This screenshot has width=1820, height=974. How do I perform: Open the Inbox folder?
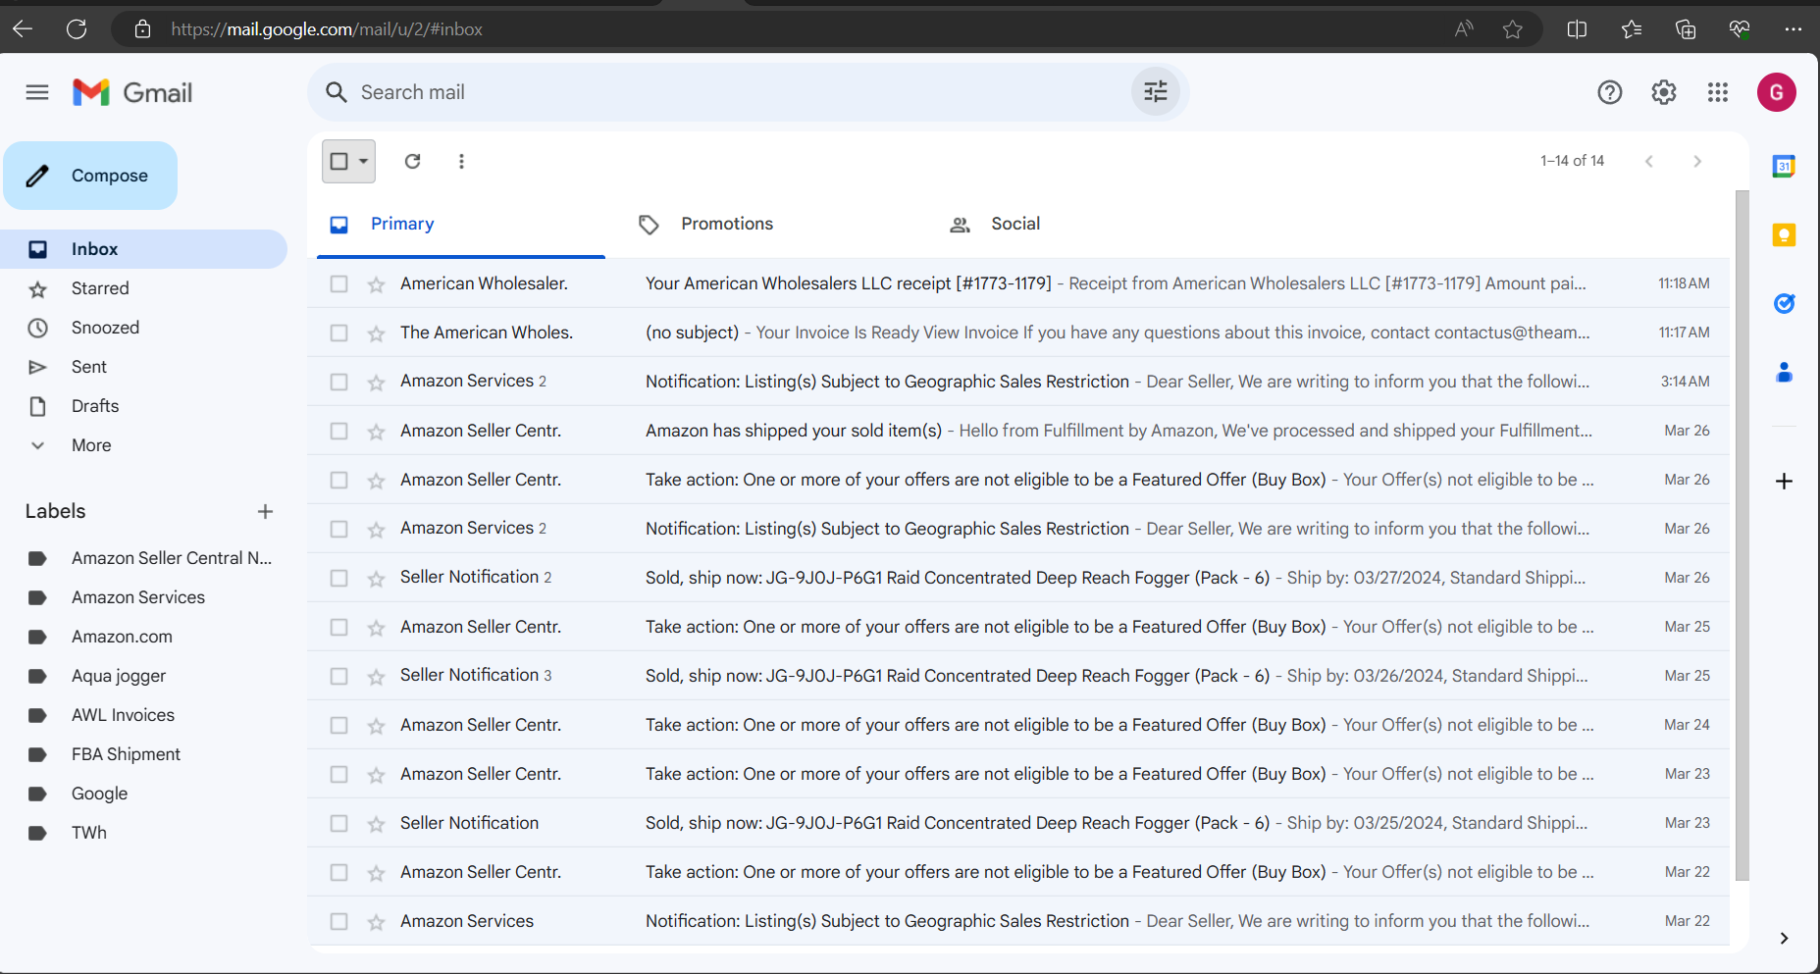pyautogui.click(x=143, y=249)
